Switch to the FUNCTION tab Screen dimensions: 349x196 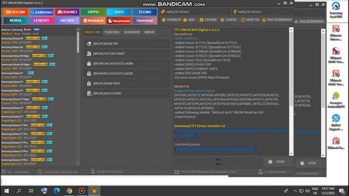(112, 32)
